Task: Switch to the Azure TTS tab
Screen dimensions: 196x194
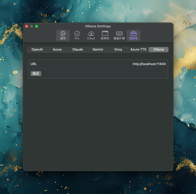Action: coord(138,50)
